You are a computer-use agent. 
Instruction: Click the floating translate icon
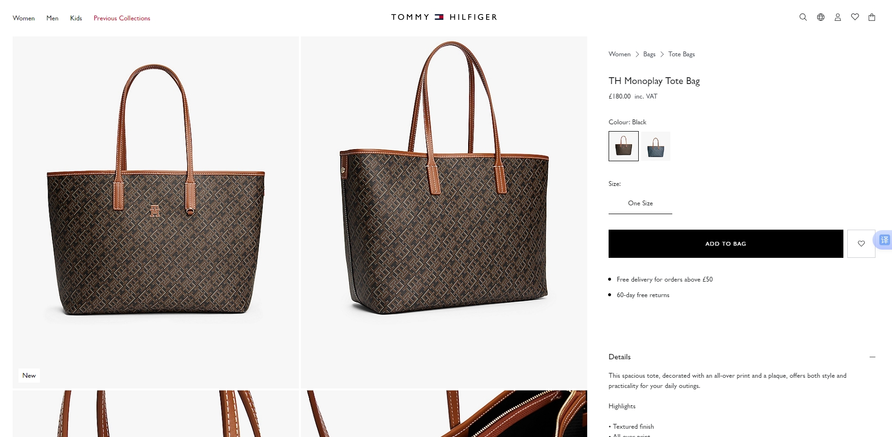click(x=884, y=240)
